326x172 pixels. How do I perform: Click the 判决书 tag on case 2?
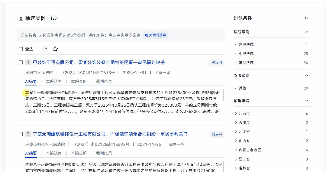(217, 134)
